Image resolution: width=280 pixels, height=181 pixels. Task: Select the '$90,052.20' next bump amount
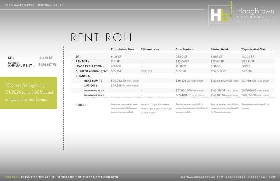point(118,81)
